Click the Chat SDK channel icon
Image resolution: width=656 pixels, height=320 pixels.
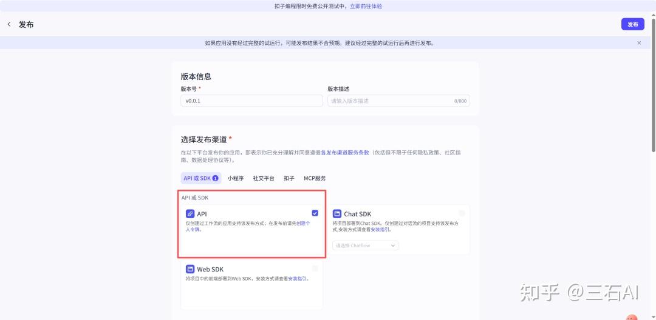[337, 214]
